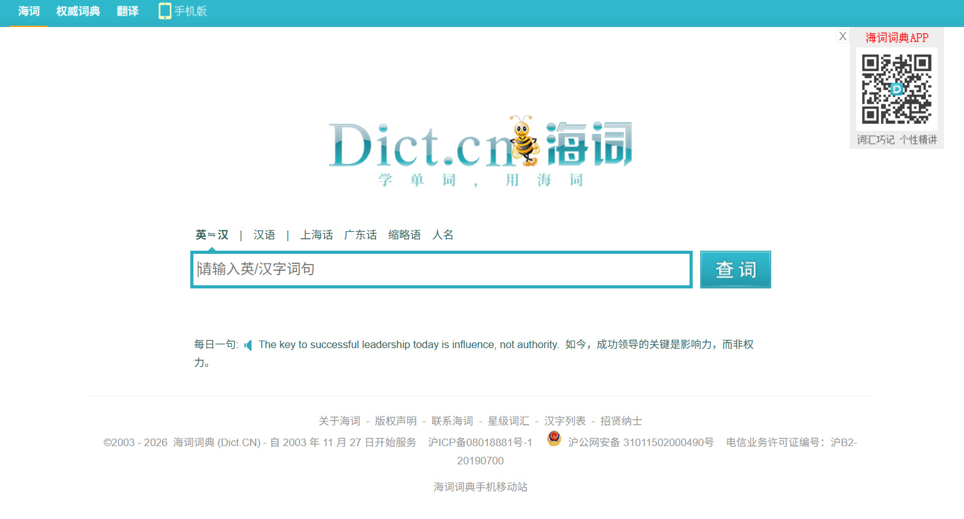The height and width of the screenshot is (519, 964).
Task: Open the 招贤纳士 careers link
Action: (x=620, y=420)
